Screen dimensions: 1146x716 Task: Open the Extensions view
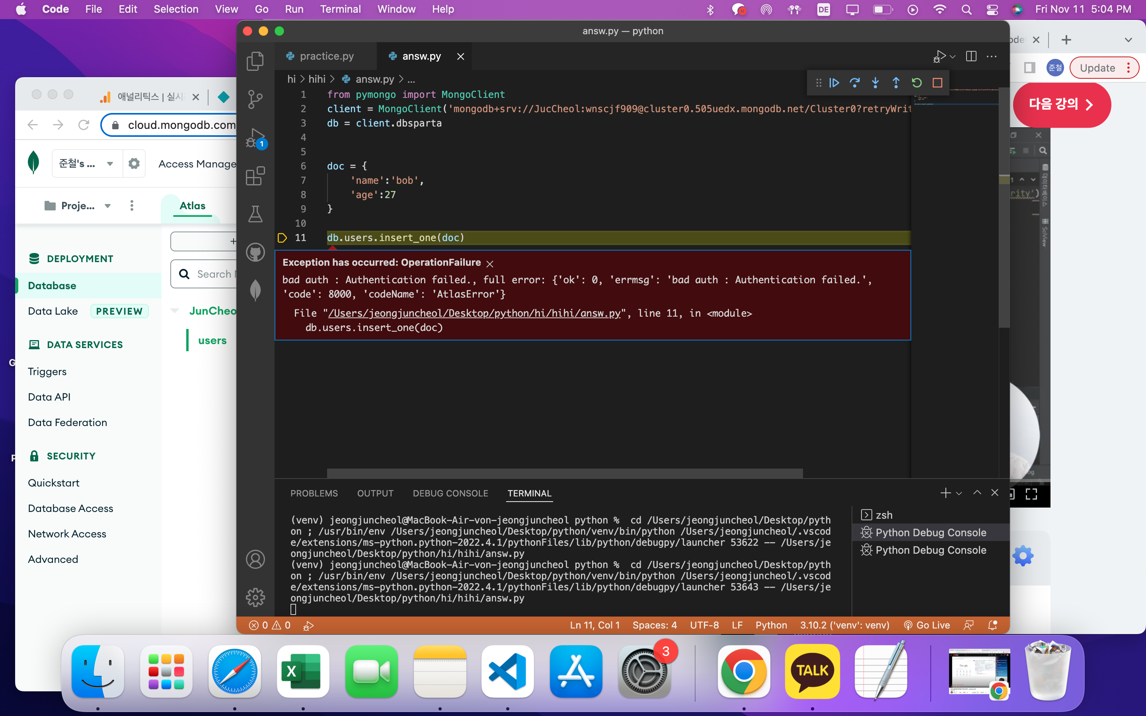(x=255, y=176)
